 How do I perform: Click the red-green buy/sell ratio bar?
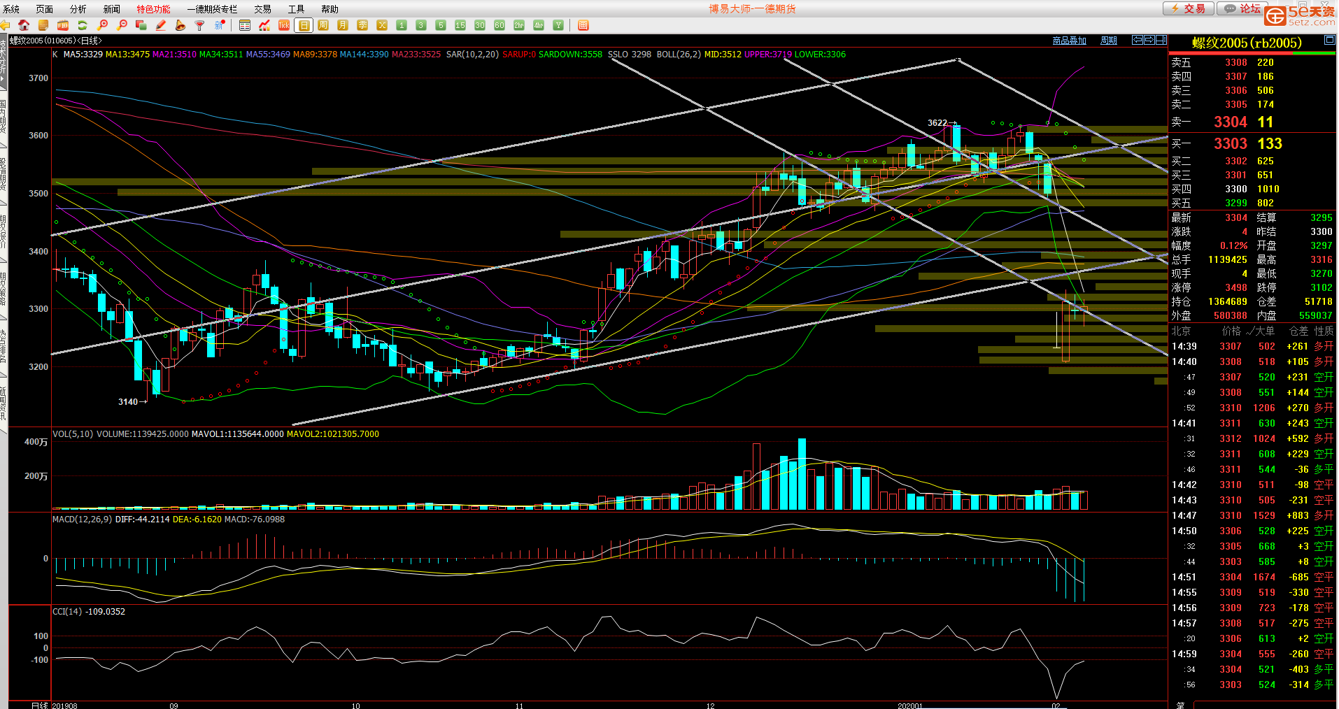click(1252, 53)
